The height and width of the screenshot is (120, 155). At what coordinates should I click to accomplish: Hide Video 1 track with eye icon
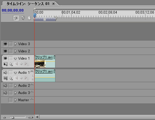pos(5,58)
